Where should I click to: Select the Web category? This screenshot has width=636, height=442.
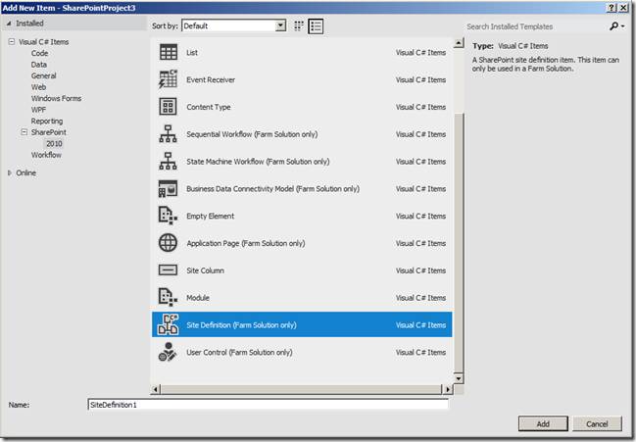click(x=39, y=87)
